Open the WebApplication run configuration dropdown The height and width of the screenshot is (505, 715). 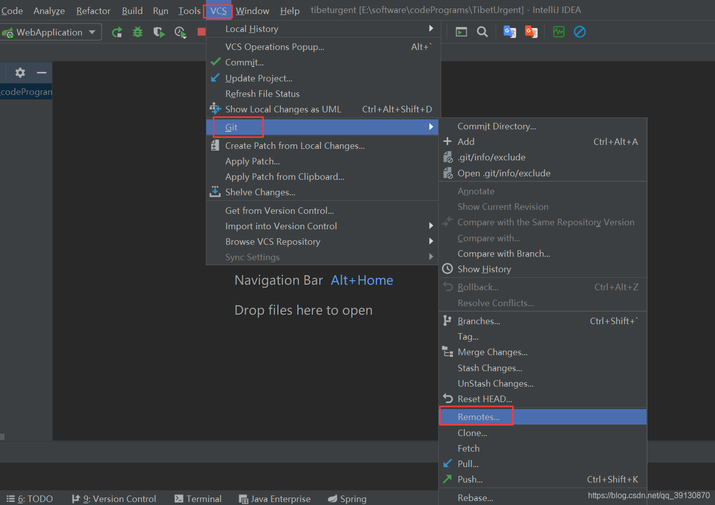coord(51,32)
